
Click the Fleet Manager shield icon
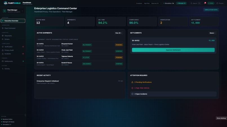pyautogui.click(x=5, y=11)
